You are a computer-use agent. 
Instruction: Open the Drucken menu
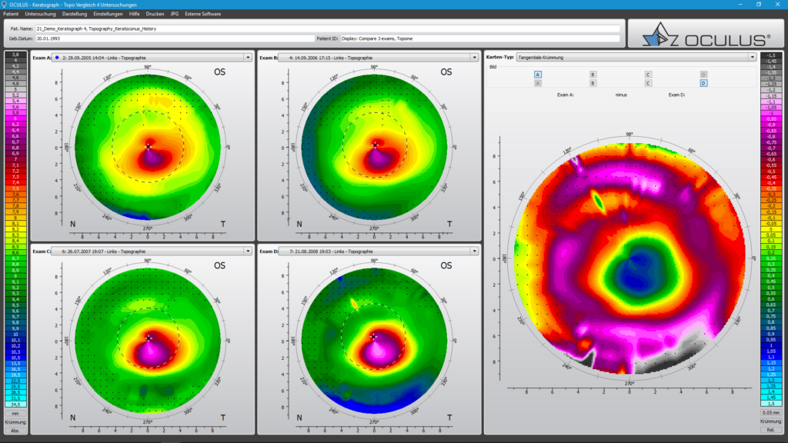[155, 14]
